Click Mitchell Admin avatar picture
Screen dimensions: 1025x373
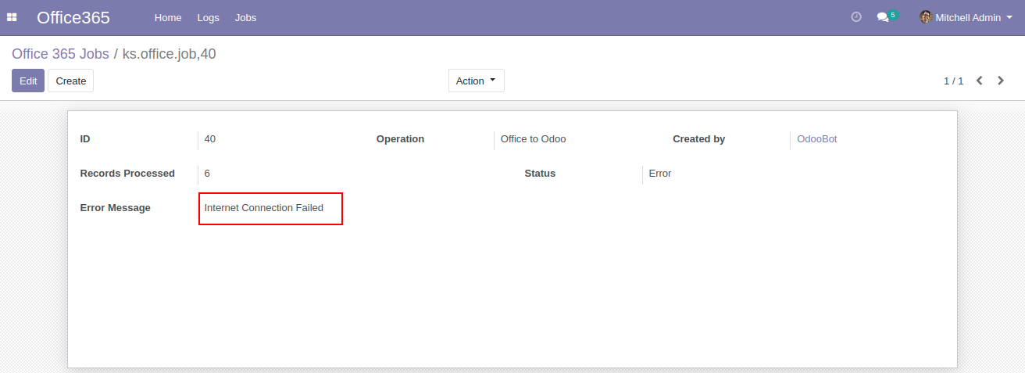click(x=926, y=17)
